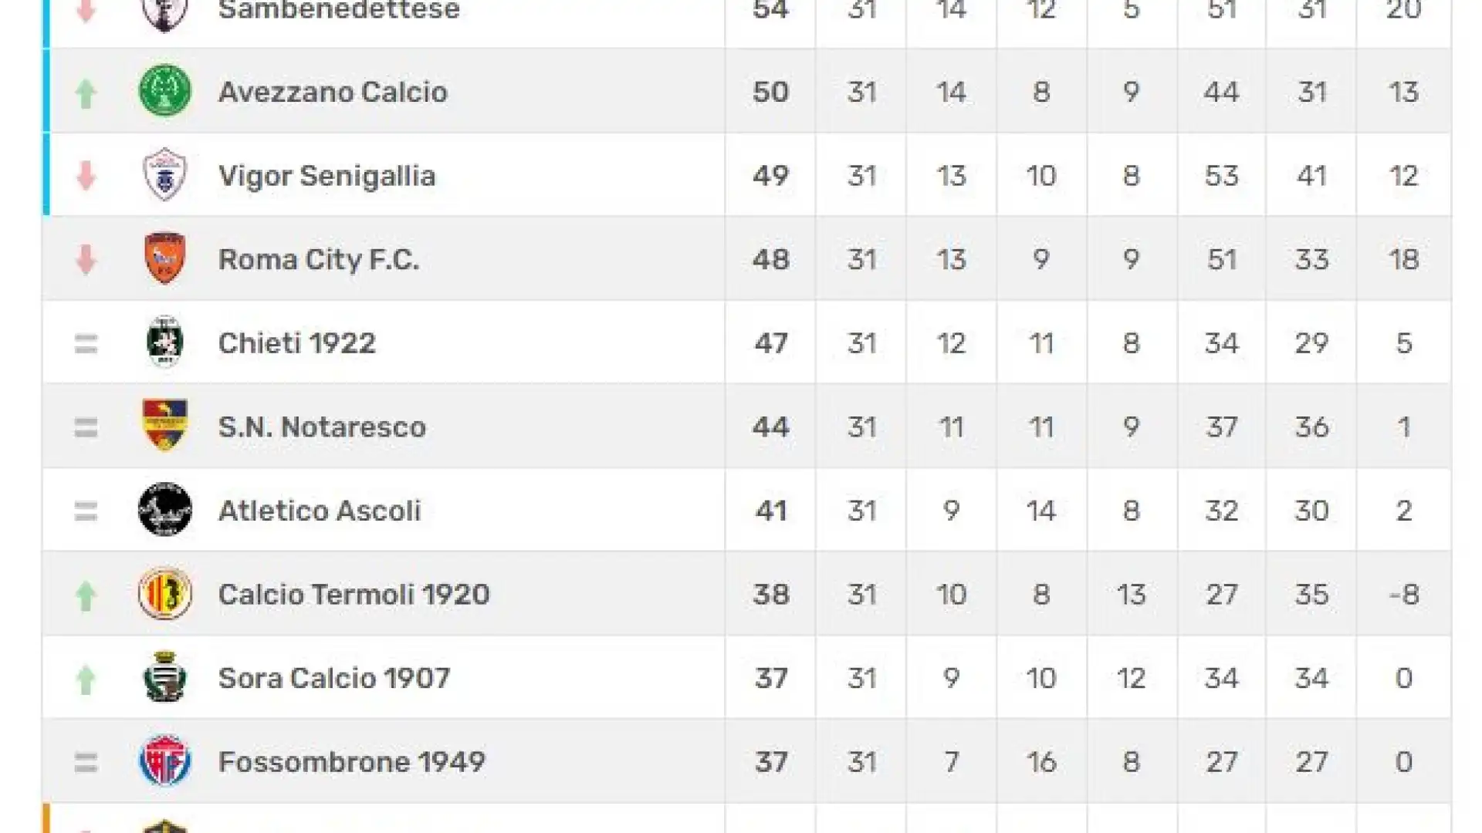
Task: Open the Vigor Senigallia team name
Action: tap(327, 176)
